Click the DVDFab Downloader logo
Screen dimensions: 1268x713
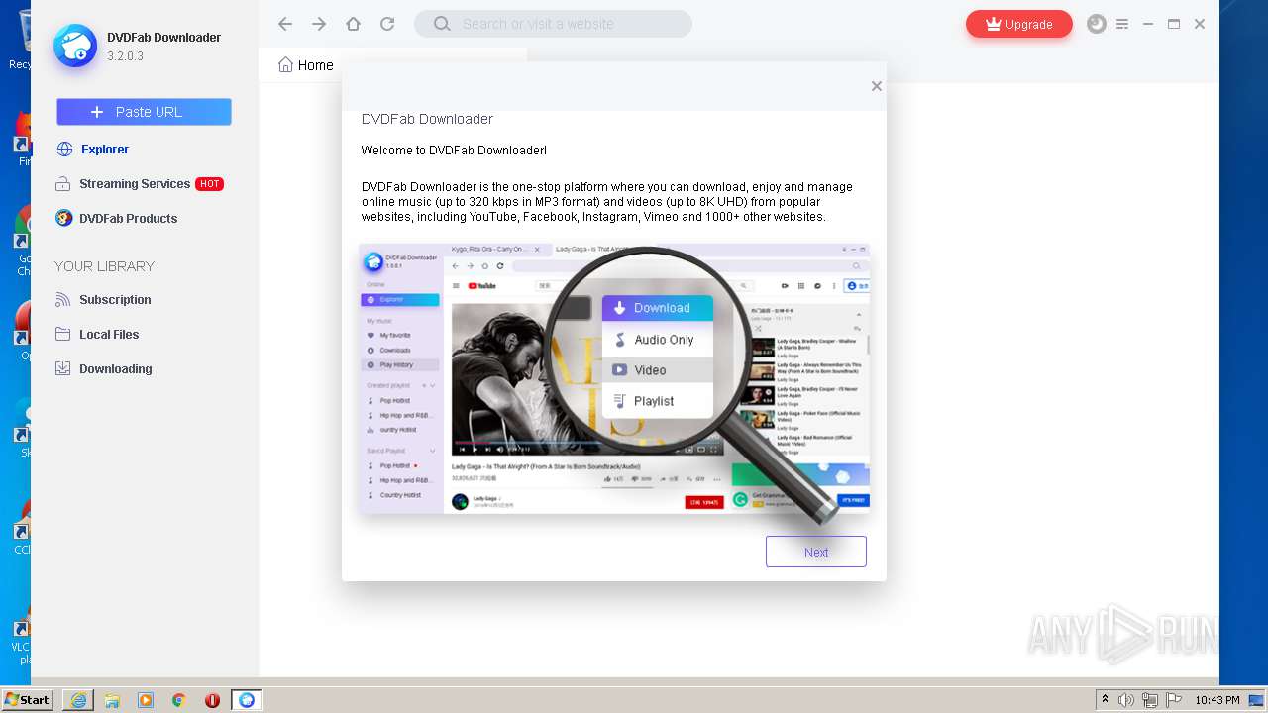[x=75, y=46]
